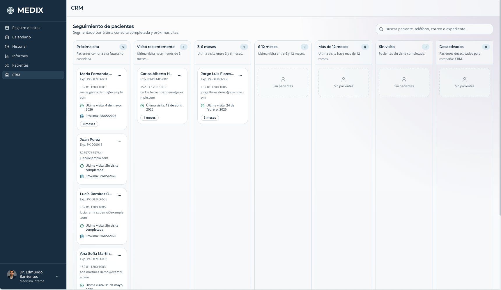This screenshot has height=290, width=501.
Task: Click the patient search field
Action: point(434,29)
